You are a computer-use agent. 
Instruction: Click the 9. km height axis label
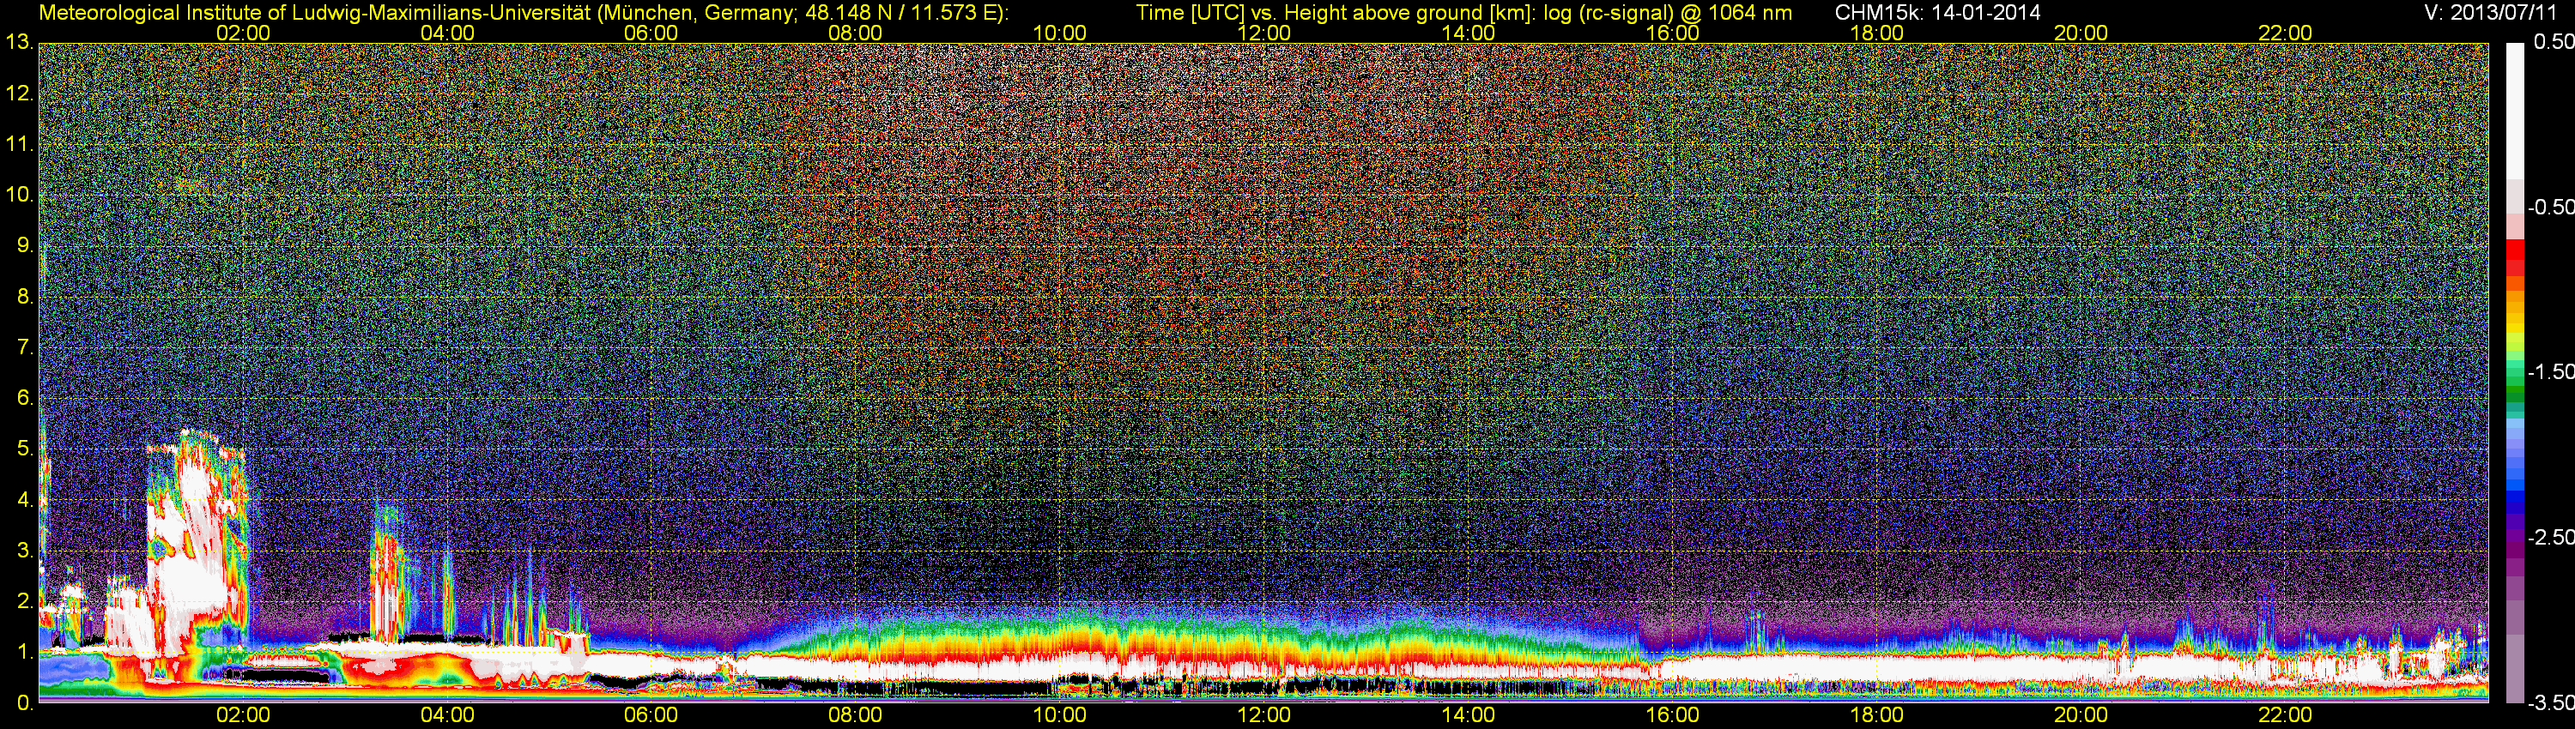click(25, 245)
